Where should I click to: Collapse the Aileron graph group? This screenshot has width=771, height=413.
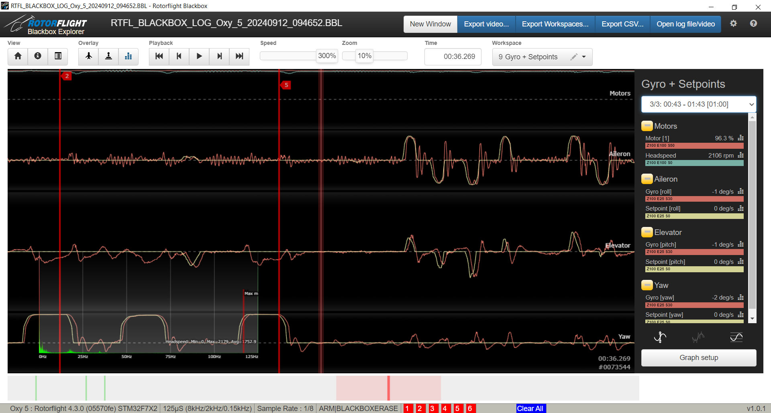pyautogui.click(x=647, y=179)
